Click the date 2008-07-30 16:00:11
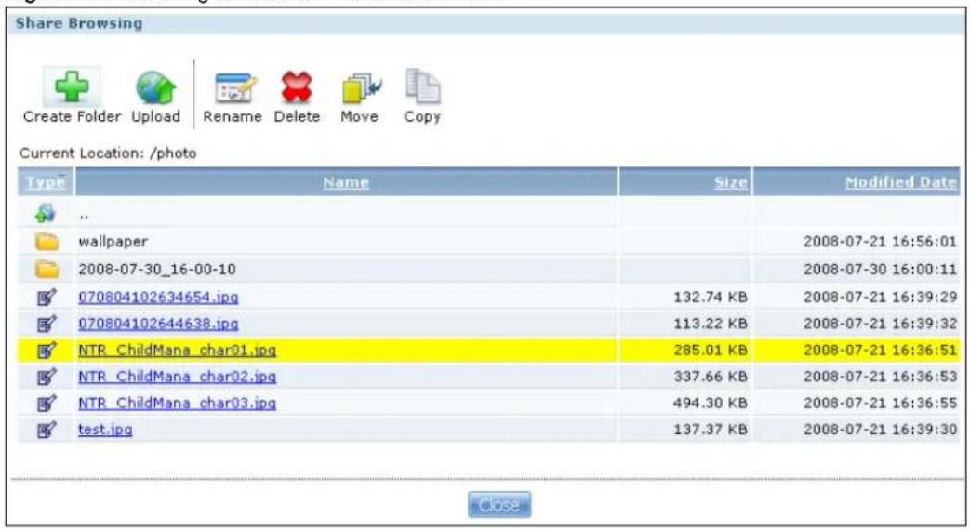 click(x=881, y=269)
